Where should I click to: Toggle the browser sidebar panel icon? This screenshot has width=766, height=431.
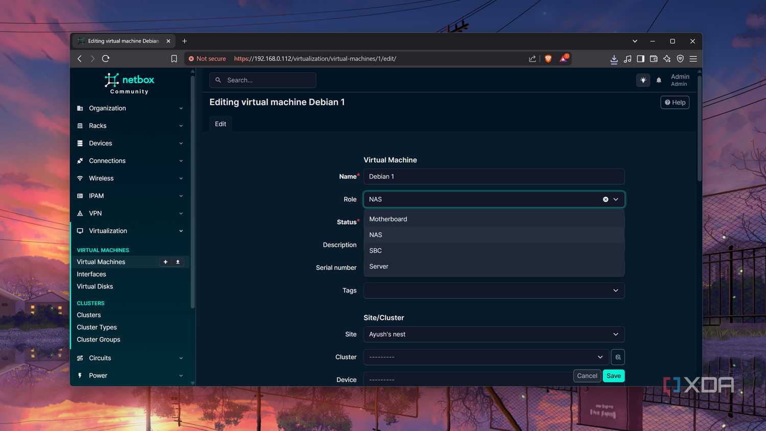[x=640, y=59]
